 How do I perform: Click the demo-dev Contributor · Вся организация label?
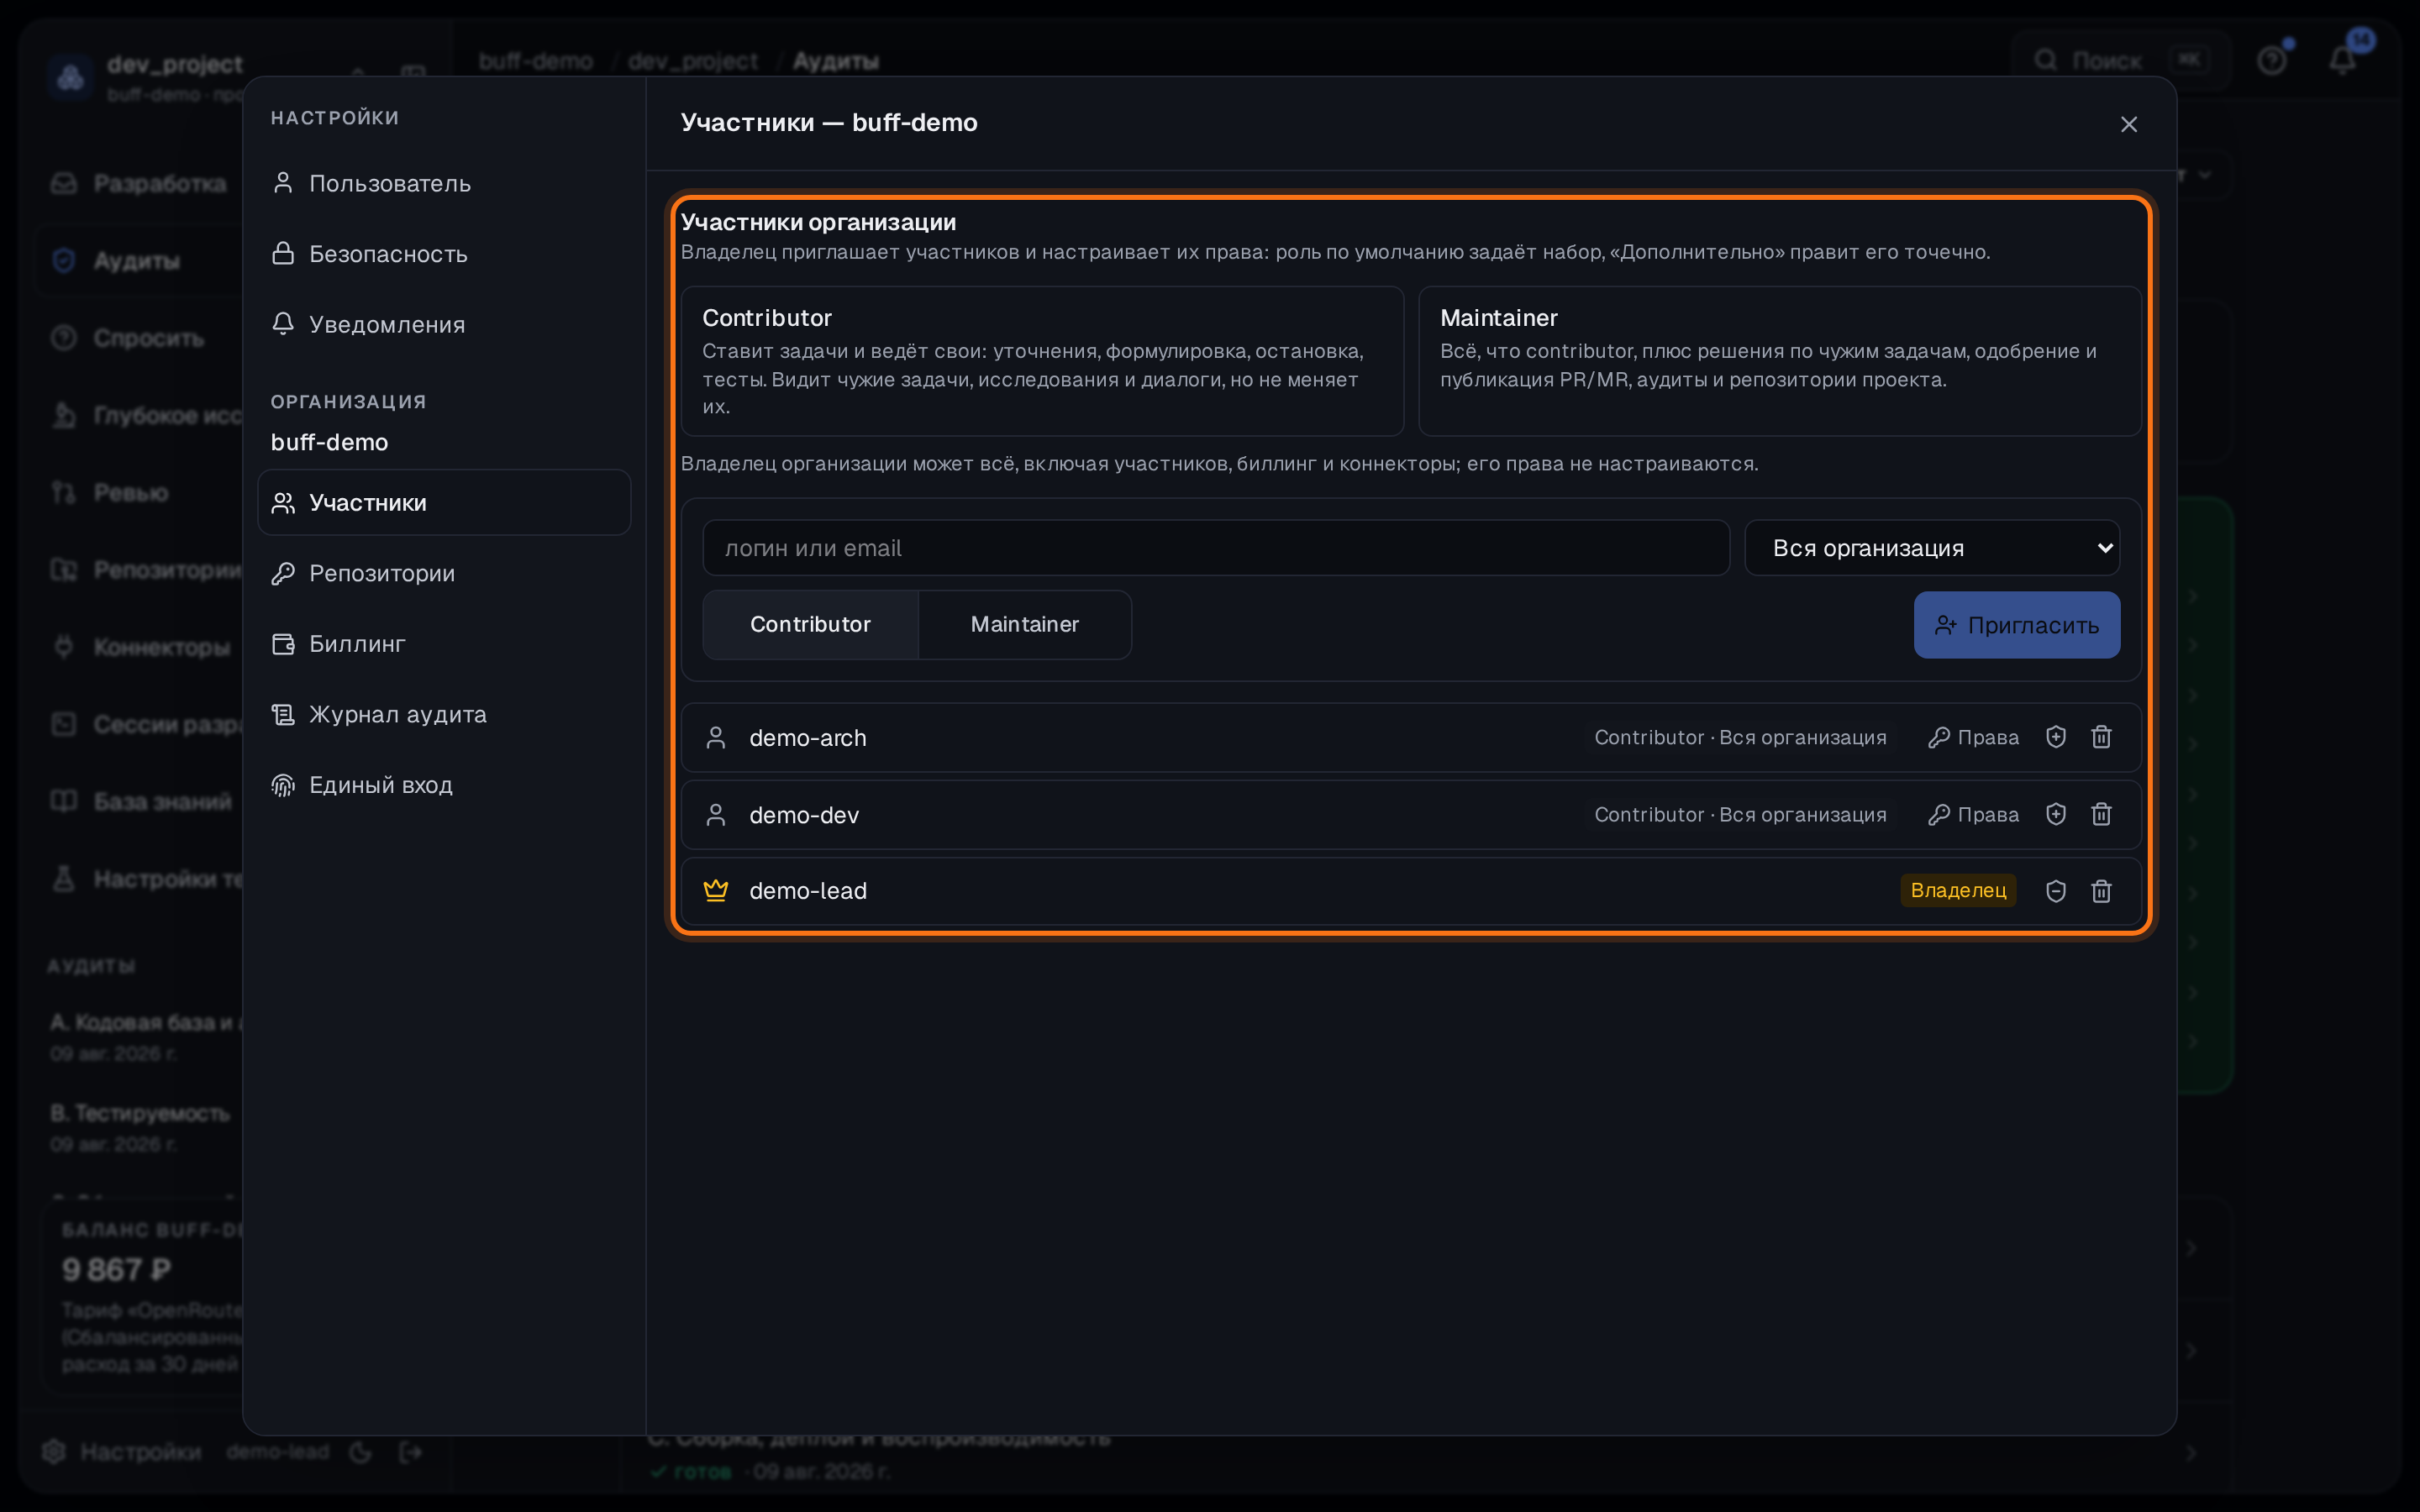tap(1740, 814)
